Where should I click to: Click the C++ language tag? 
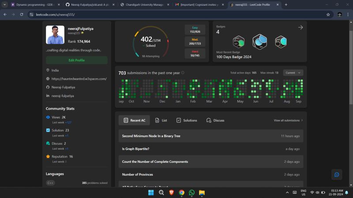tap(50, 183)
